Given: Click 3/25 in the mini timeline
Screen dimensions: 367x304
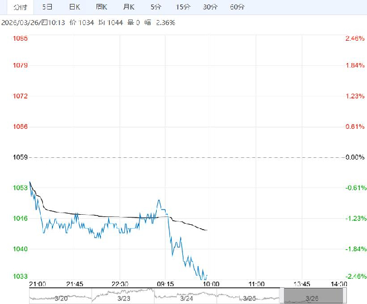Looking at the screenshot, I should (249, 298).
